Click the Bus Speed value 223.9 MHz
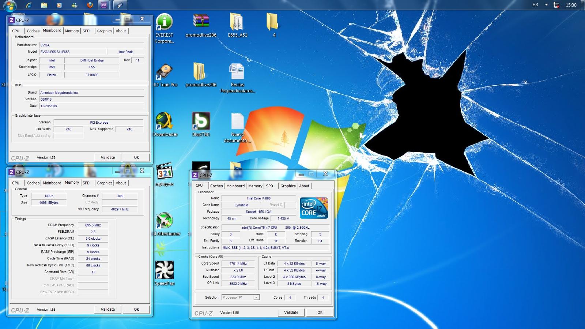Viewport: 585px width, 329px height. [x=238, y=277]
